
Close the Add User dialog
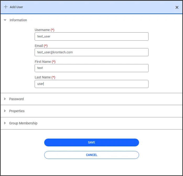tap(177, 7)
